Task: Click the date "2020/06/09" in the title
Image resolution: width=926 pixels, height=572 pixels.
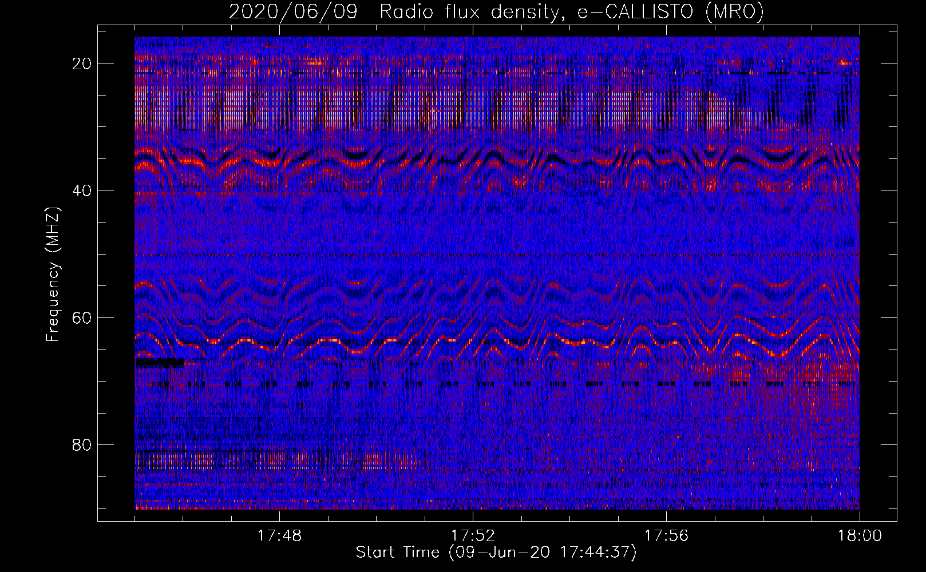Action: [x=293, y=12]
